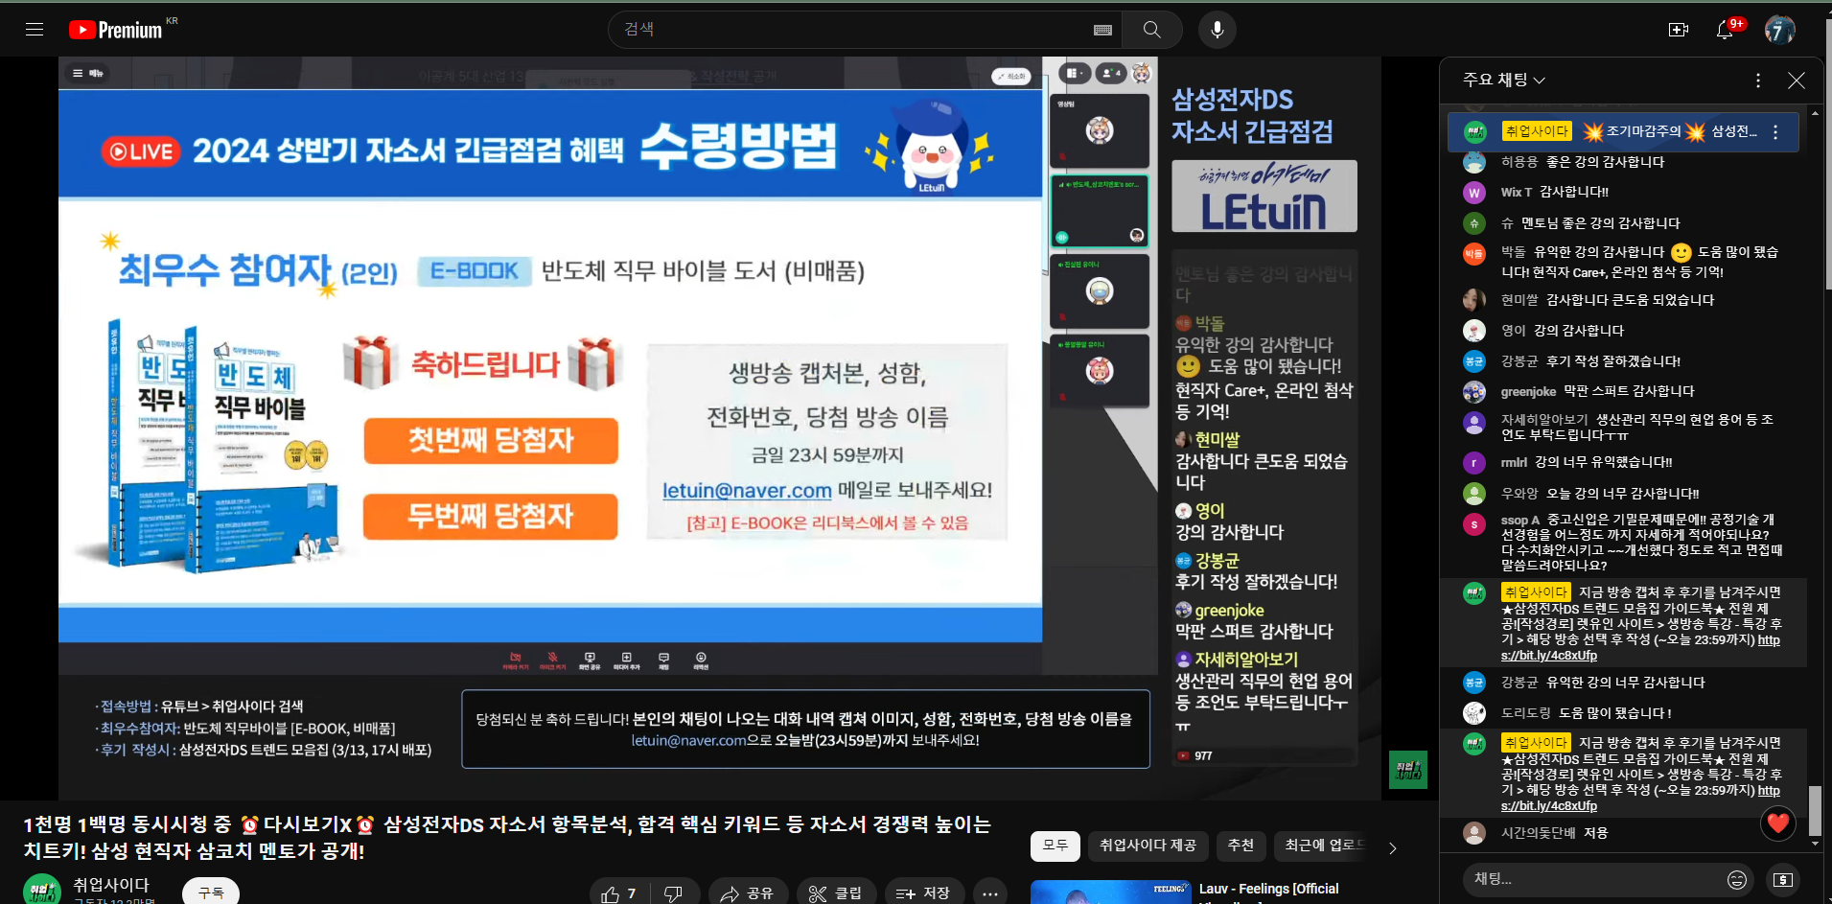The width and height of the screenshot is (1832, 904).
Task: Dislike the video with thumbs down
Action: point(673,893)
